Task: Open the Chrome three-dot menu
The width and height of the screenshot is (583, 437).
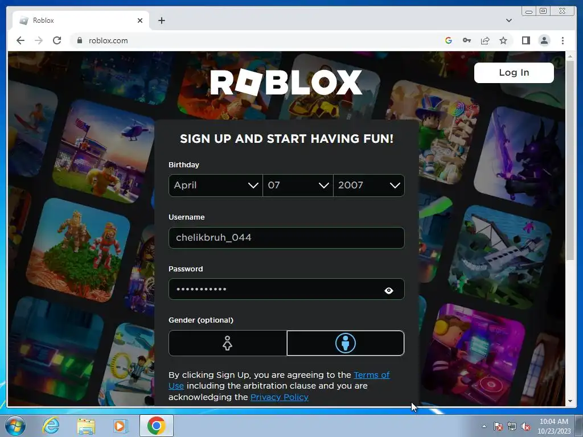Action: [563, 40]
